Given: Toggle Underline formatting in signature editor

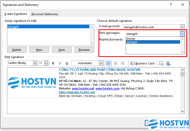Looking at the screenshot, I should 67,63.
